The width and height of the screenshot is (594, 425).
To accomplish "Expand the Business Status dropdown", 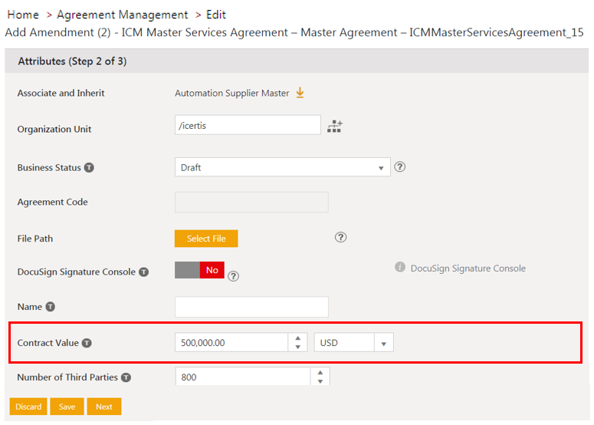I will pyautogui.click(x=381, y=168).
